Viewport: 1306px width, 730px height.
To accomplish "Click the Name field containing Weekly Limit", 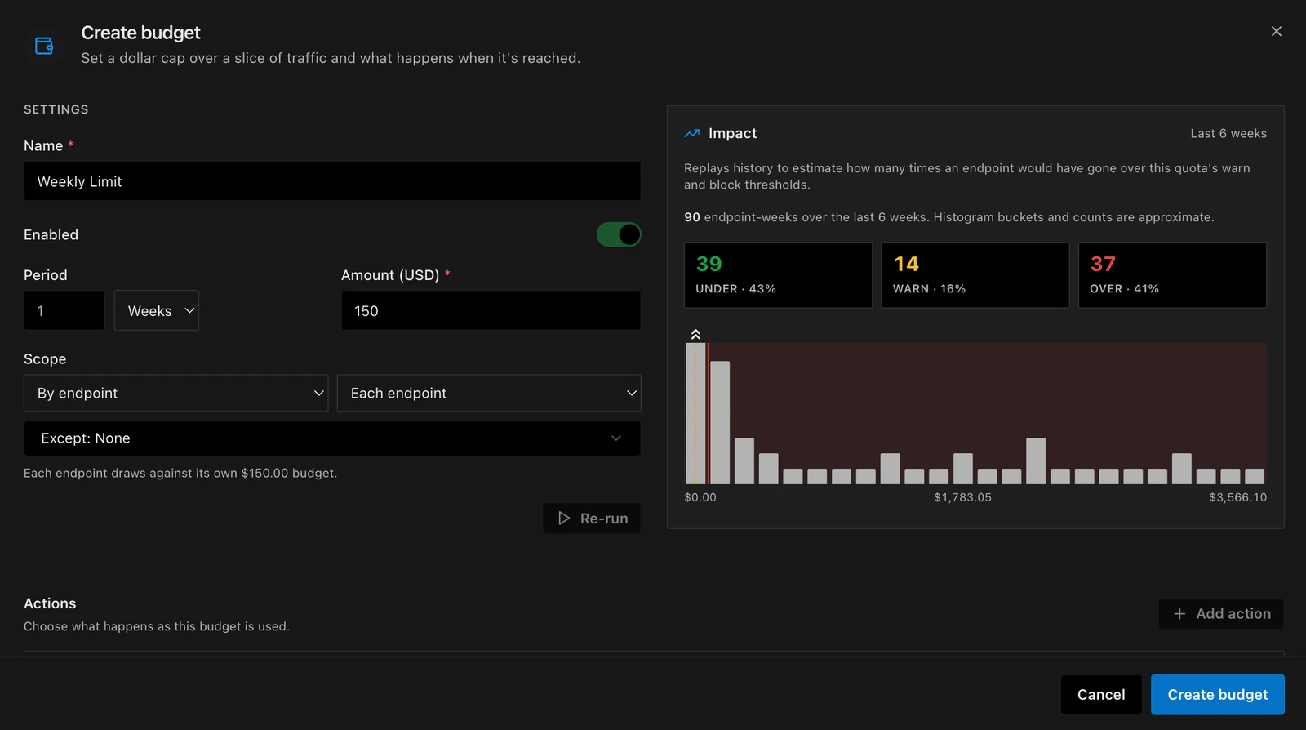I will [x=332, y=181].
